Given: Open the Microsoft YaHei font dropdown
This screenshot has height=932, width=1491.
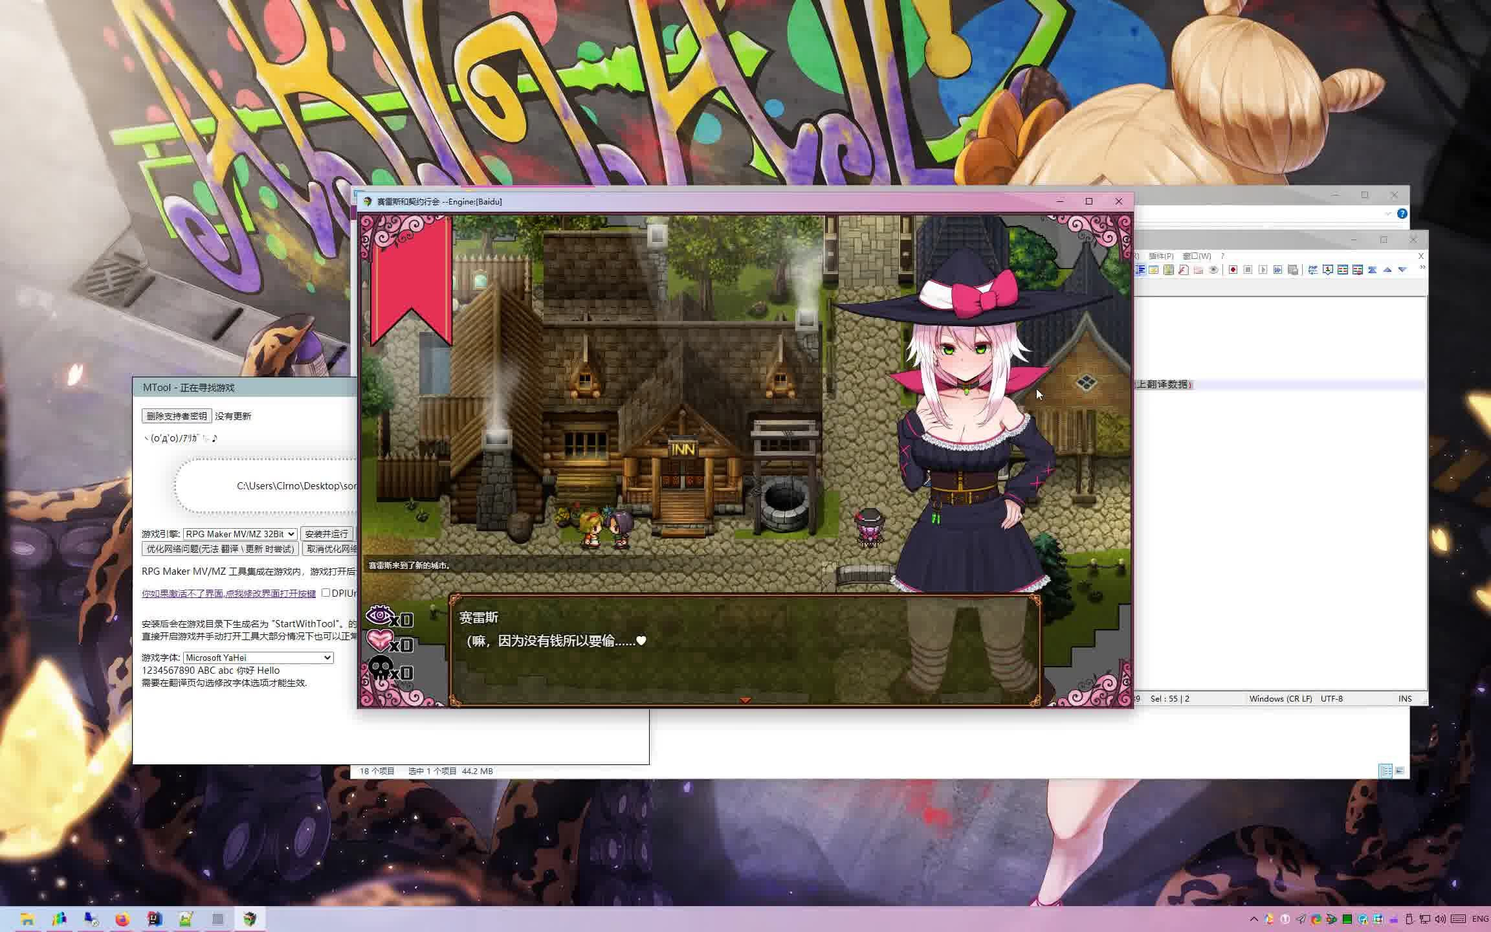Looking at the screenshot, I should tap(258, 658).
